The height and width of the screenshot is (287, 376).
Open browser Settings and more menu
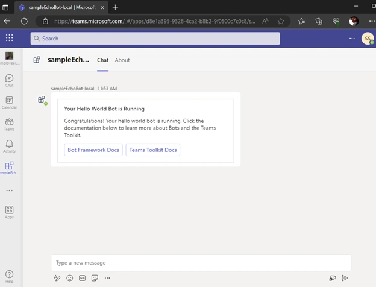tap(372, 21)
